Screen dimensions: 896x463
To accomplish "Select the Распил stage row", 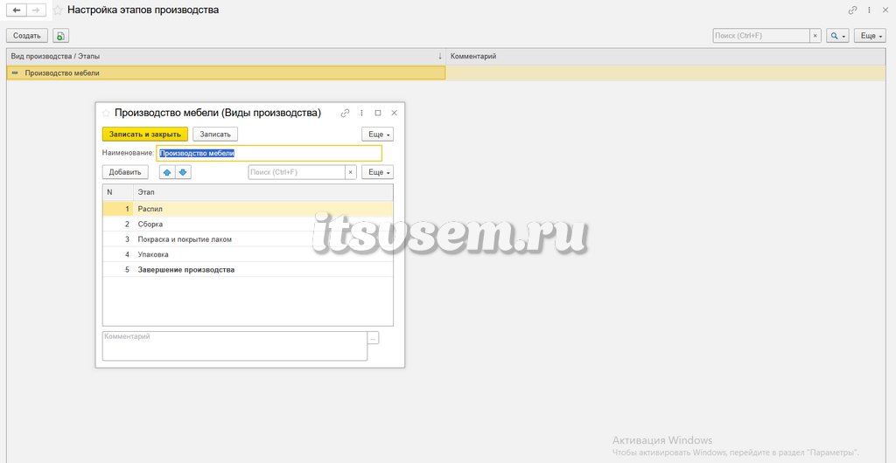I will pyautogui.click(x=248, y=209).
